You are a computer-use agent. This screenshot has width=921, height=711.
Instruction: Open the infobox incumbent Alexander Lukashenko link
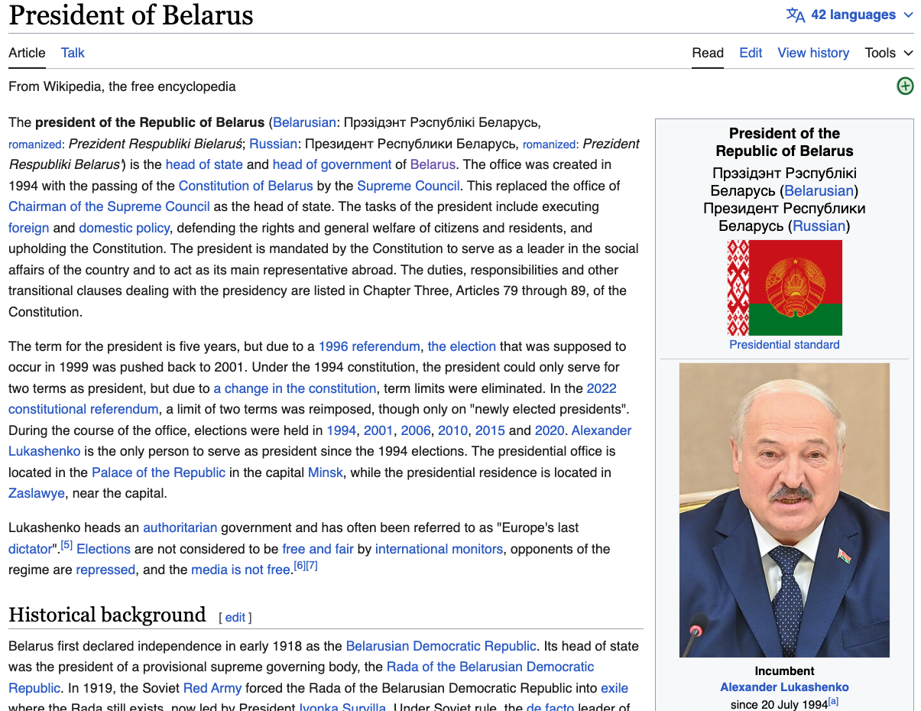(x=784, y=687)
